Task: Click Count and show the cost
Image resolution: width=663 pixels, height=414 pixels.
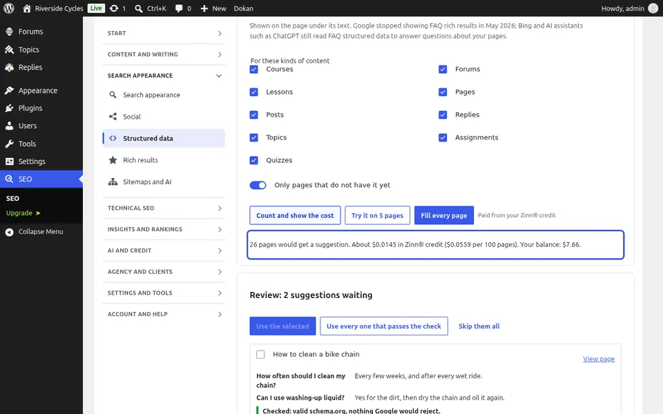Action: click(295, 215)
